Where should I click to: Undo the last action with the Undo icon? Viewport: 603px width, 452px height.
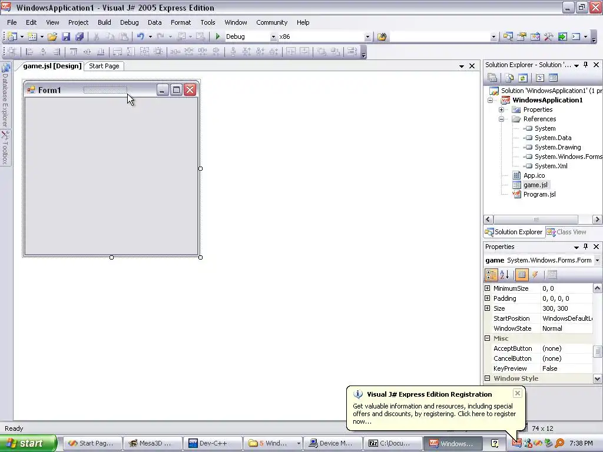[140, 36]
